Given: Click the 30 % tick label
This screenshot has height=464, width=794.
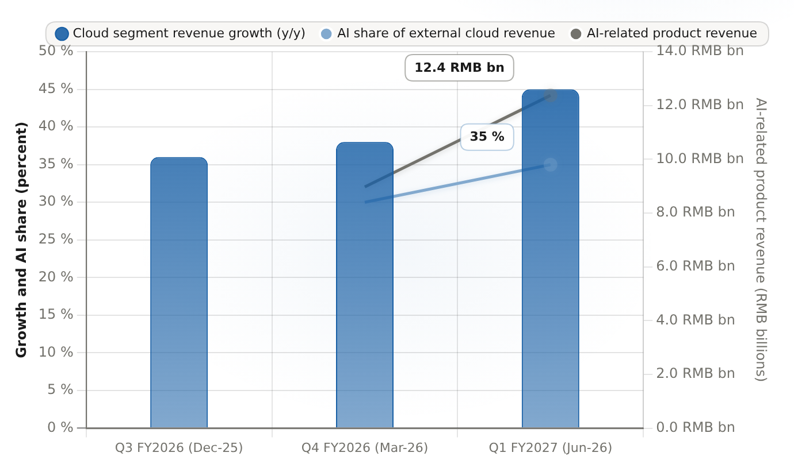Looking at the screenshot, I should [x=56, y=202].
